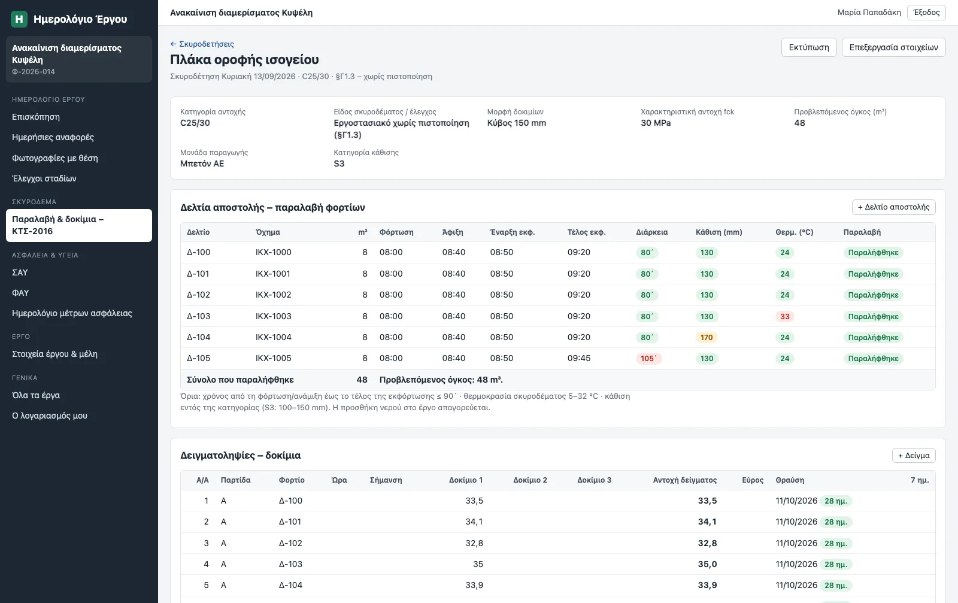Click the red 33 temperature badge

pyautogui.click(x=785, y=317)
